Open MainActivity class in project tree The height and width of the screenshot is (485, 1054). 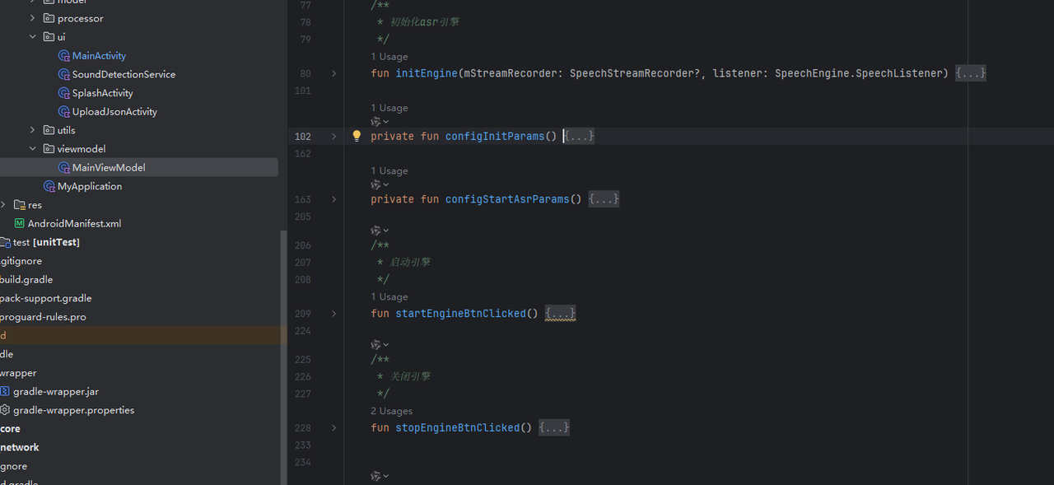click(99, 56)
